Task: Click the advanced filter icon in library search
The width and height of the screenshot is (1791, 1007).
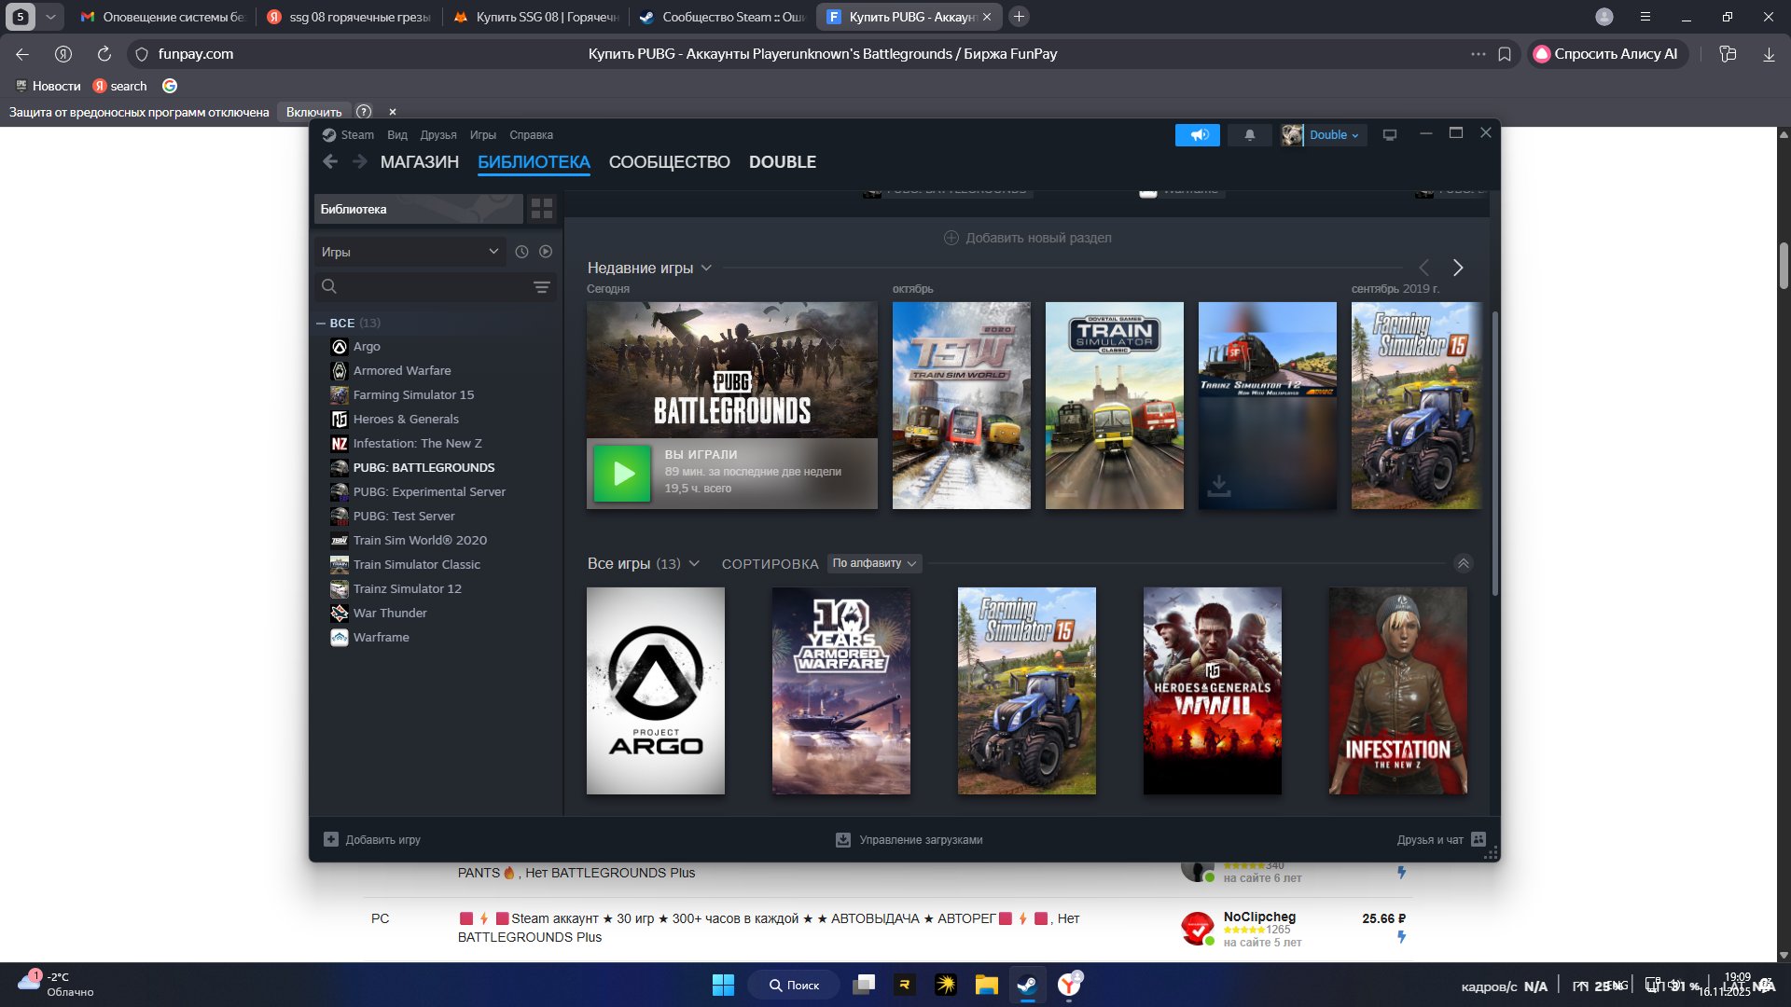Action: (541, 287)
